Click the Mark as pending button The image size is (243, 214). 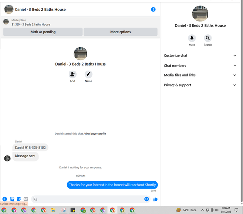coord(43,32)
